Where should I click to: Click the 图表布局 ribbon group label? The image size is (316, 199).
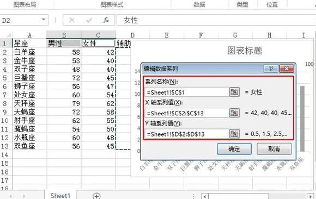coord(25,4)
